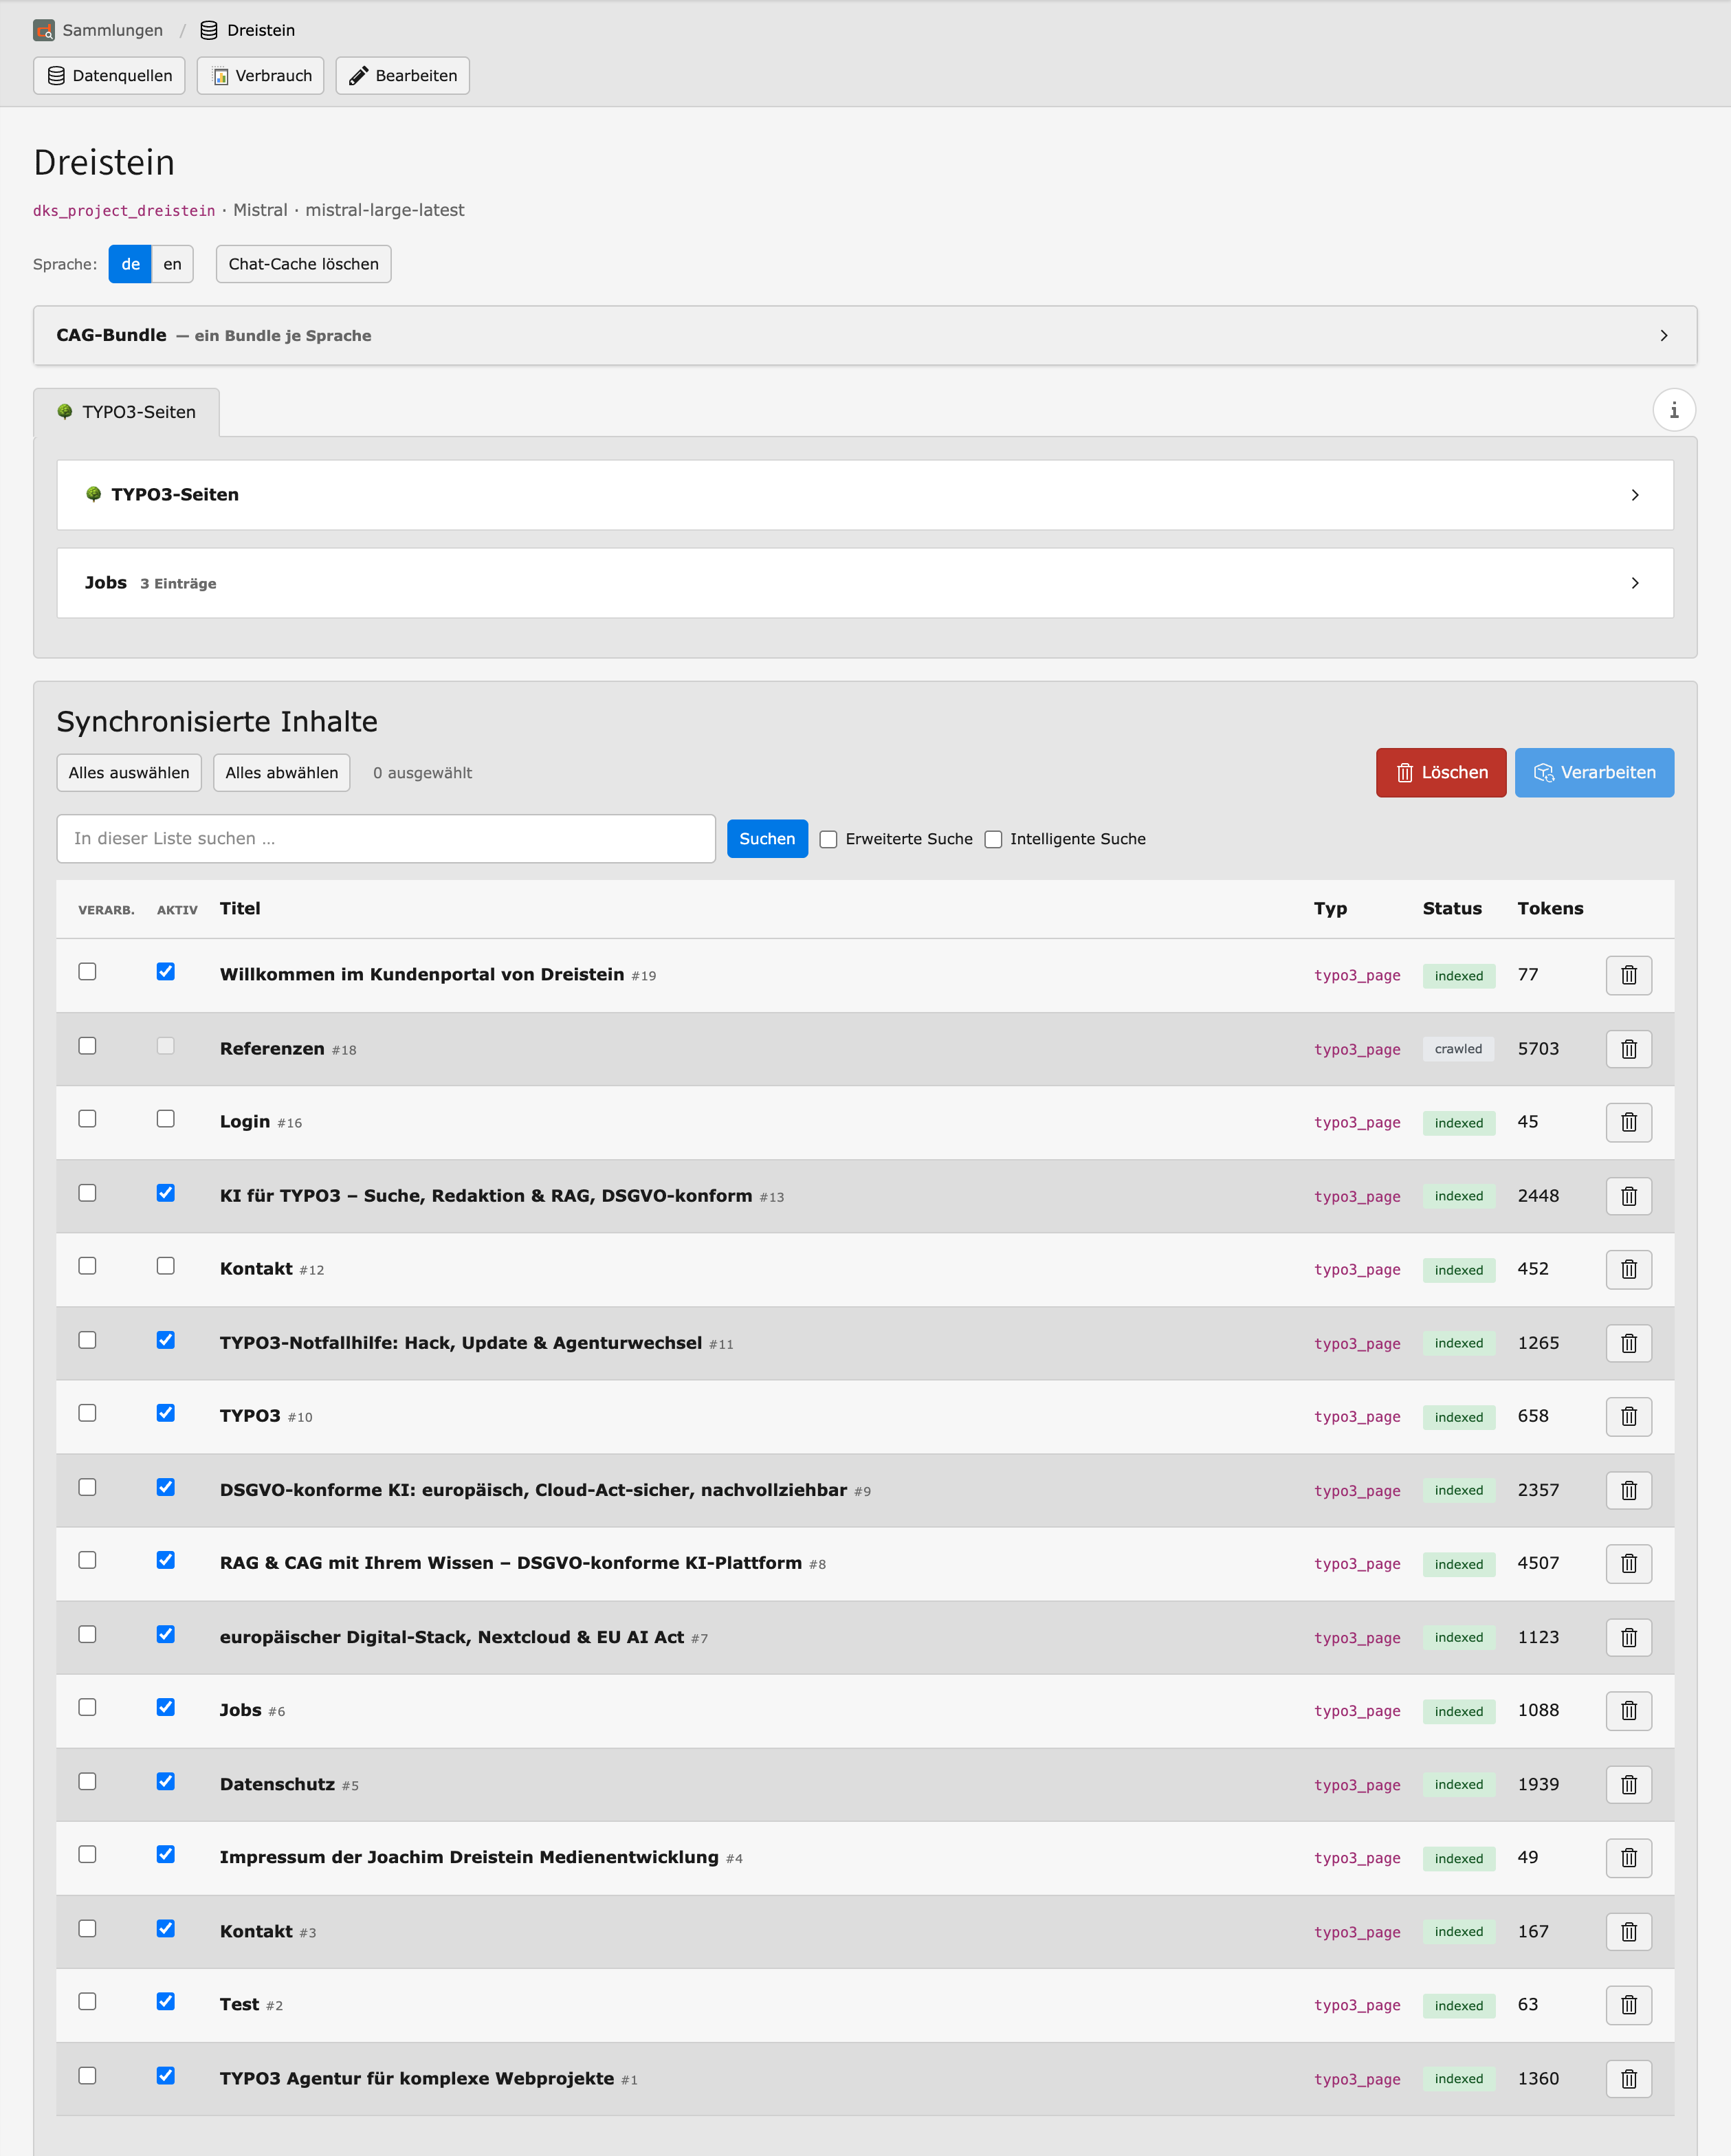1731x2156 pixels.
Task: Delete the Willkommen im Kundenportal row via trash
Action: pos(1628,975)
